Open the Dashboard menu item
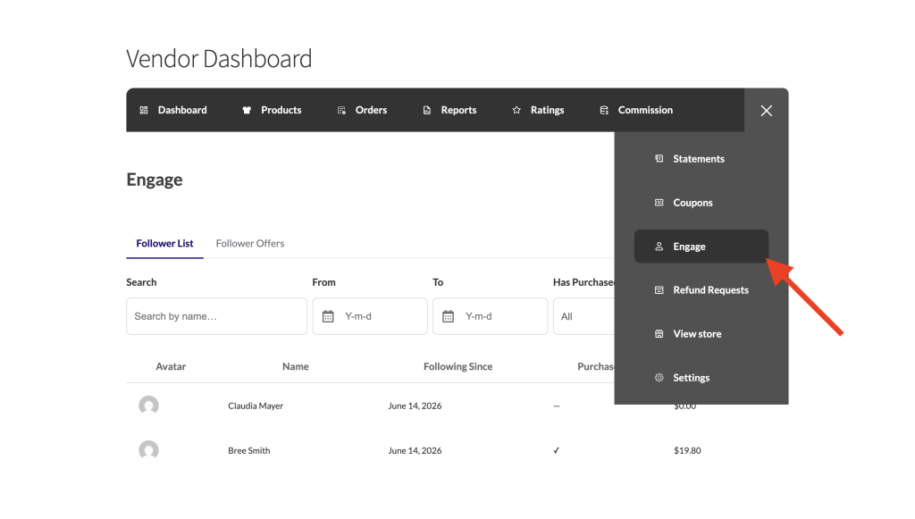Screen dimensions: 915x519 (x=173, y=110)
